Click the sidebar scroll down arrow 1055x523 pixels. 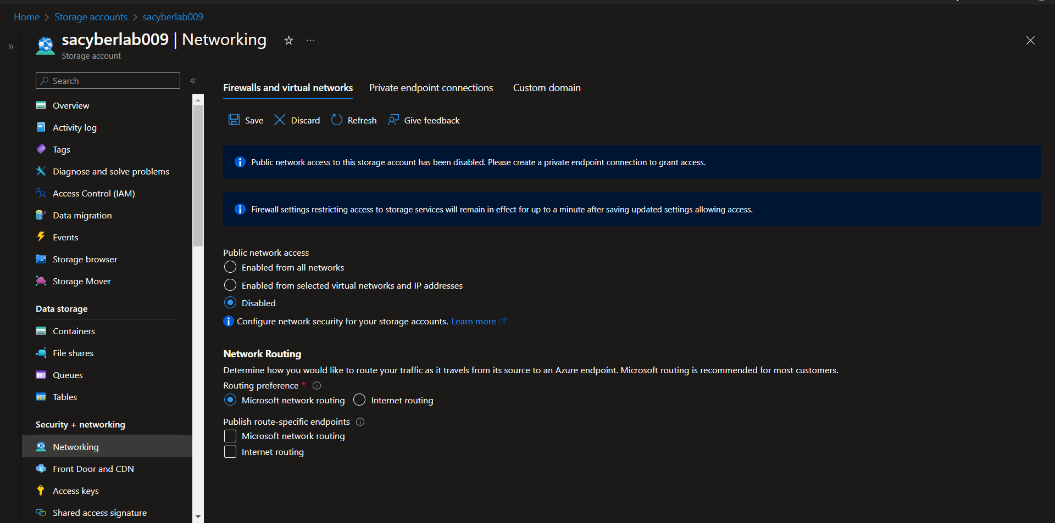[x=198, y=516]
